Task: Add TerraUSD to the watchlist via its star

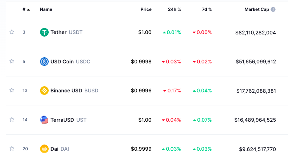Action: pyautogui.click(x=12, y=120)
